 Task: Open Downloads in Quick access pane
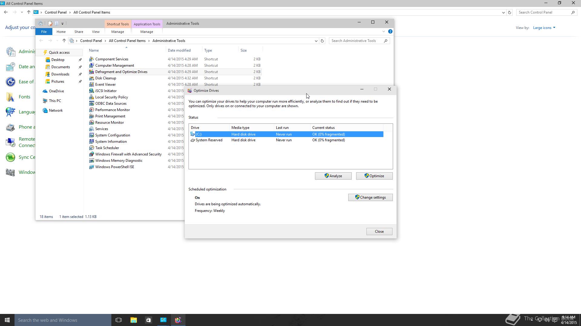pyautogui.click(x=60, y=74)
